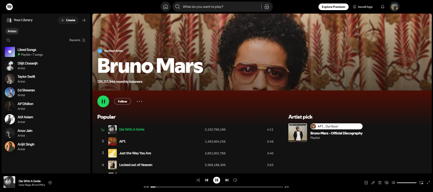The width and height of the screenshot is (433, 192).
Task: Expand the library sidebar with the arrow
Action: [84, 20]
